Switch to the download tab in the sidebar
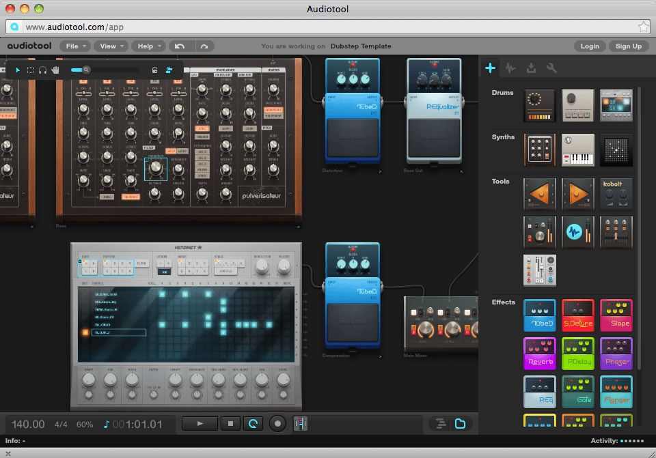Viewport: 656px width, 458px height. pyautogui.click(x=532, y=68)
